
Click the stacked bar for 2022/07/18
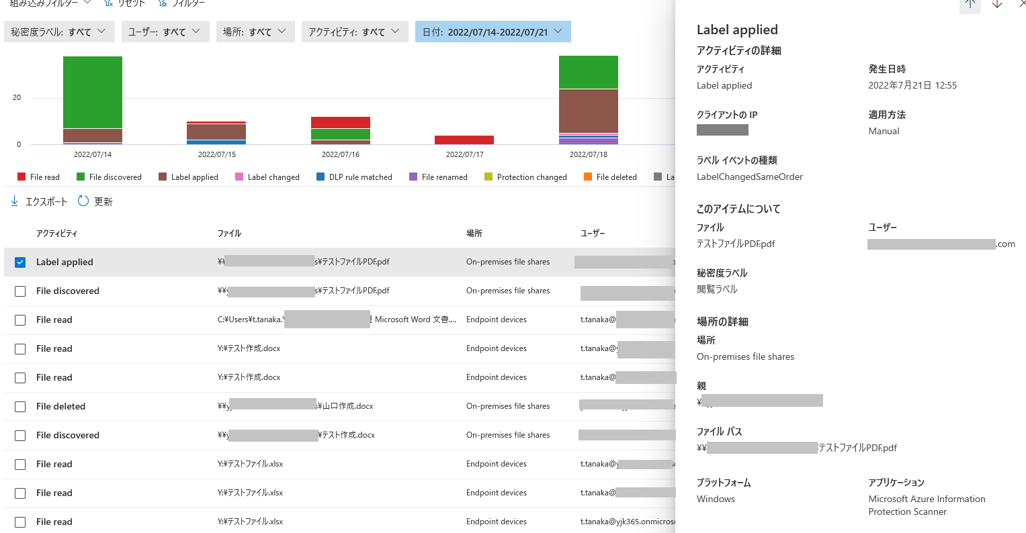(x=588, y=101)
